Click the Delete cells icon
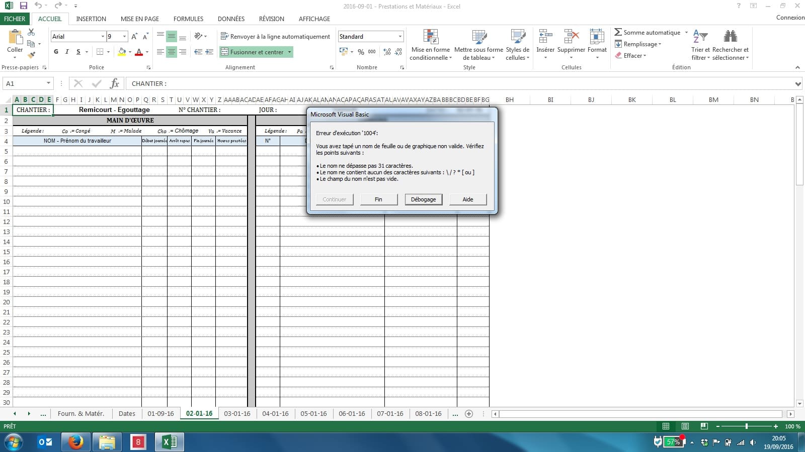 571,38
